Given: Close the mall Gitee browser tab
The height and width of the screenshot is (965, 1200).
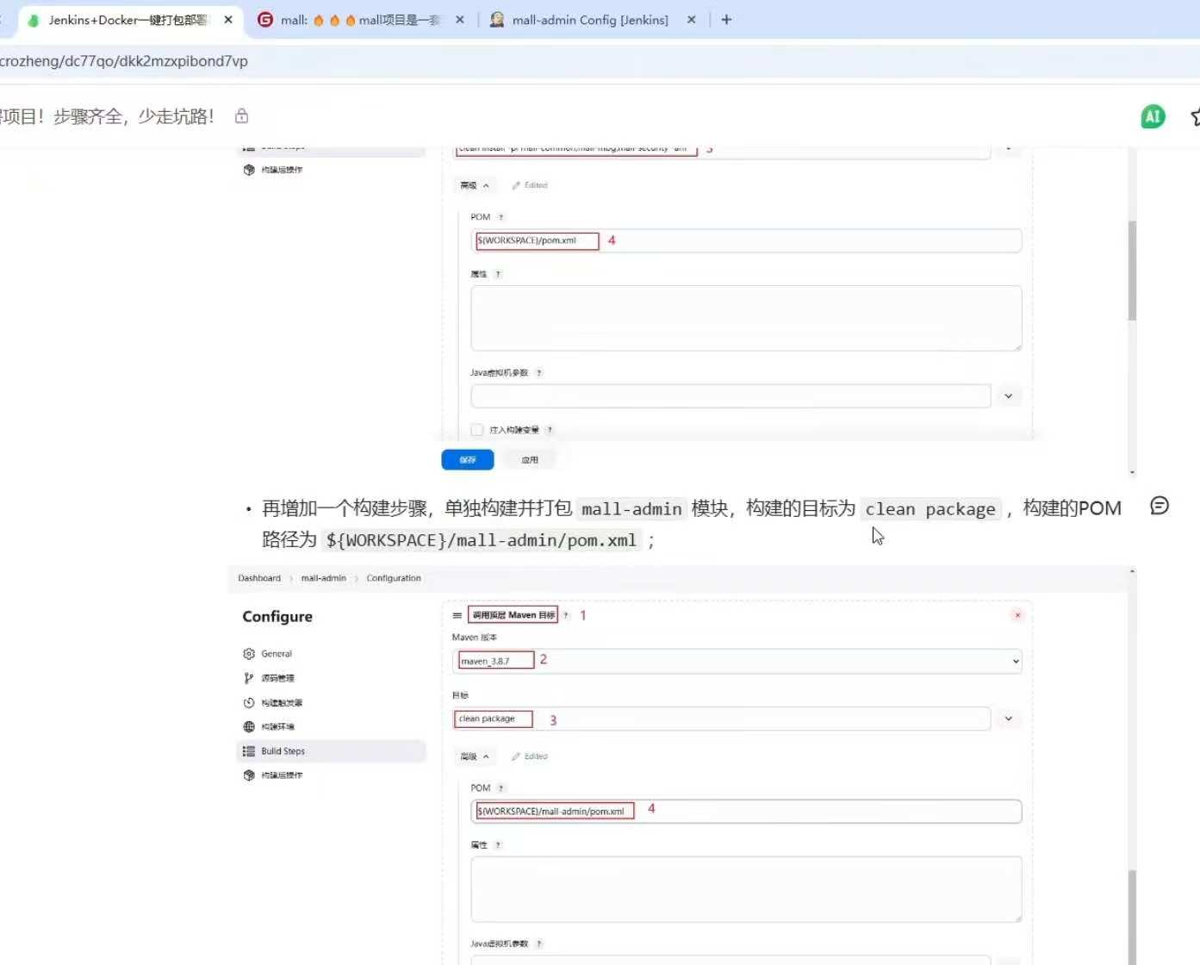Looking at the screenshot, I should pos(460,20).
